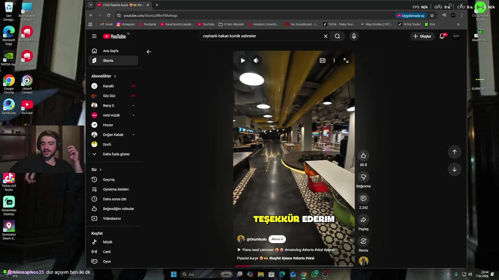
Task: Open the GameLoop desktop shortcut
Action: [x=9, y=107]
